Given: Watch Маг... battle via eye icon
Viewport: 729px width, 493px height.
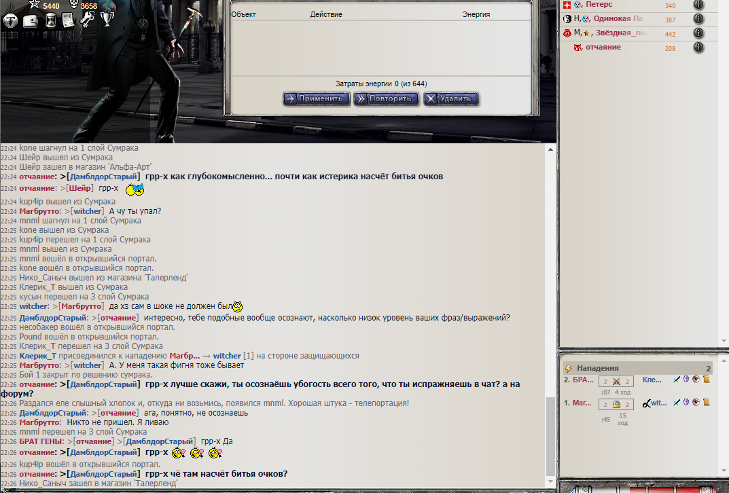Looking at the screenshot, I should coord(696,403).
